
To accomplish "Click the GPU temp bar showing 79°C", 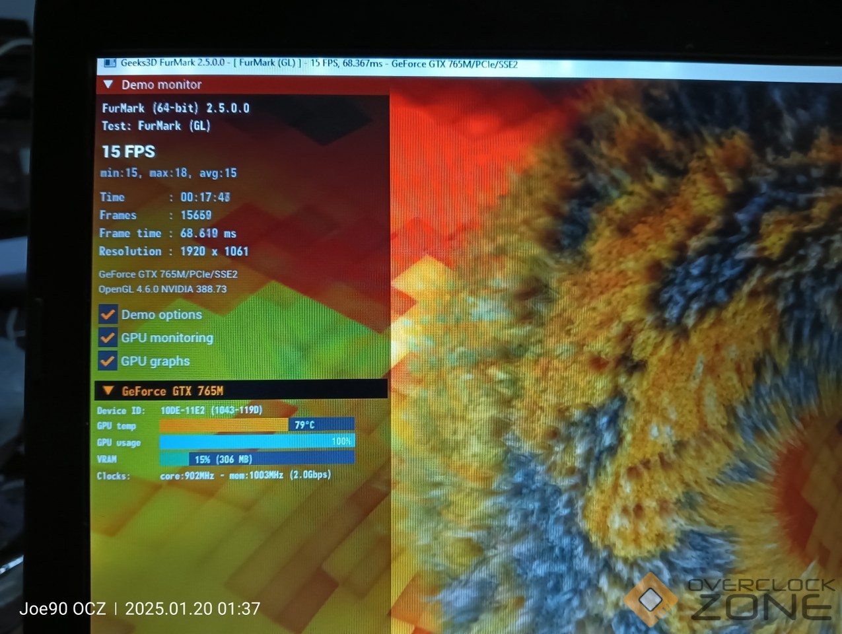I will (x=257, y=425).
